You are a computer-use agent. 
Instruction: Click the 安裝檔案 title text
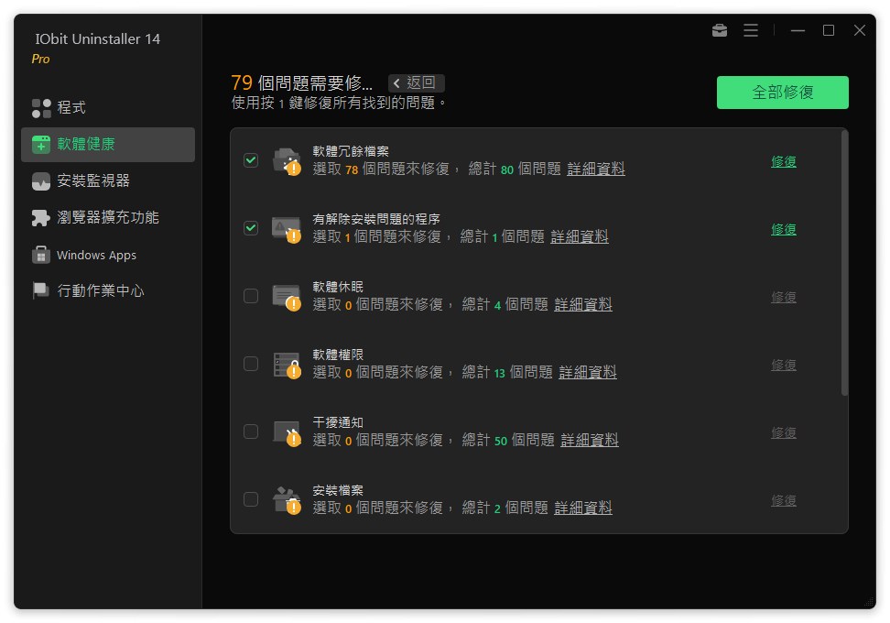tap(338, 491)
